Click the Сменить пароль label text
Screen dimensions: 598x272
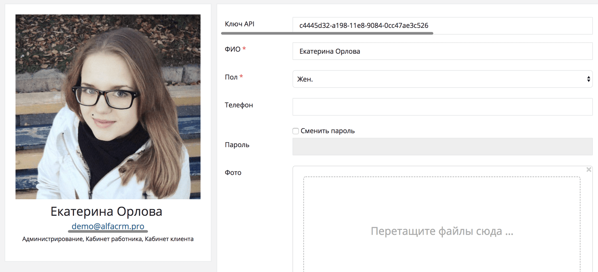point(328,131)
